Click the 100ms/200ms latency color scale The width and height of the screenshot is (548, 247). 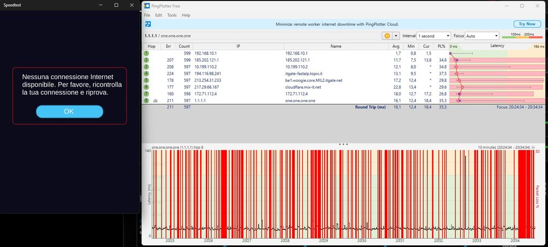[522, 36]
